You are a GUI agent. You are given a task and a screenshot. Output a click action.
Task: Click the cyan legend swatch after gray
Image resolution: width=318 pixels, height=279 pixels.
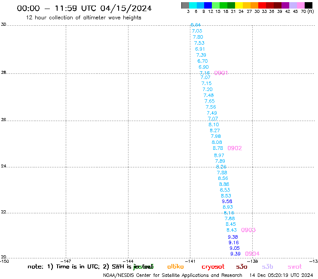coord(193,5)
